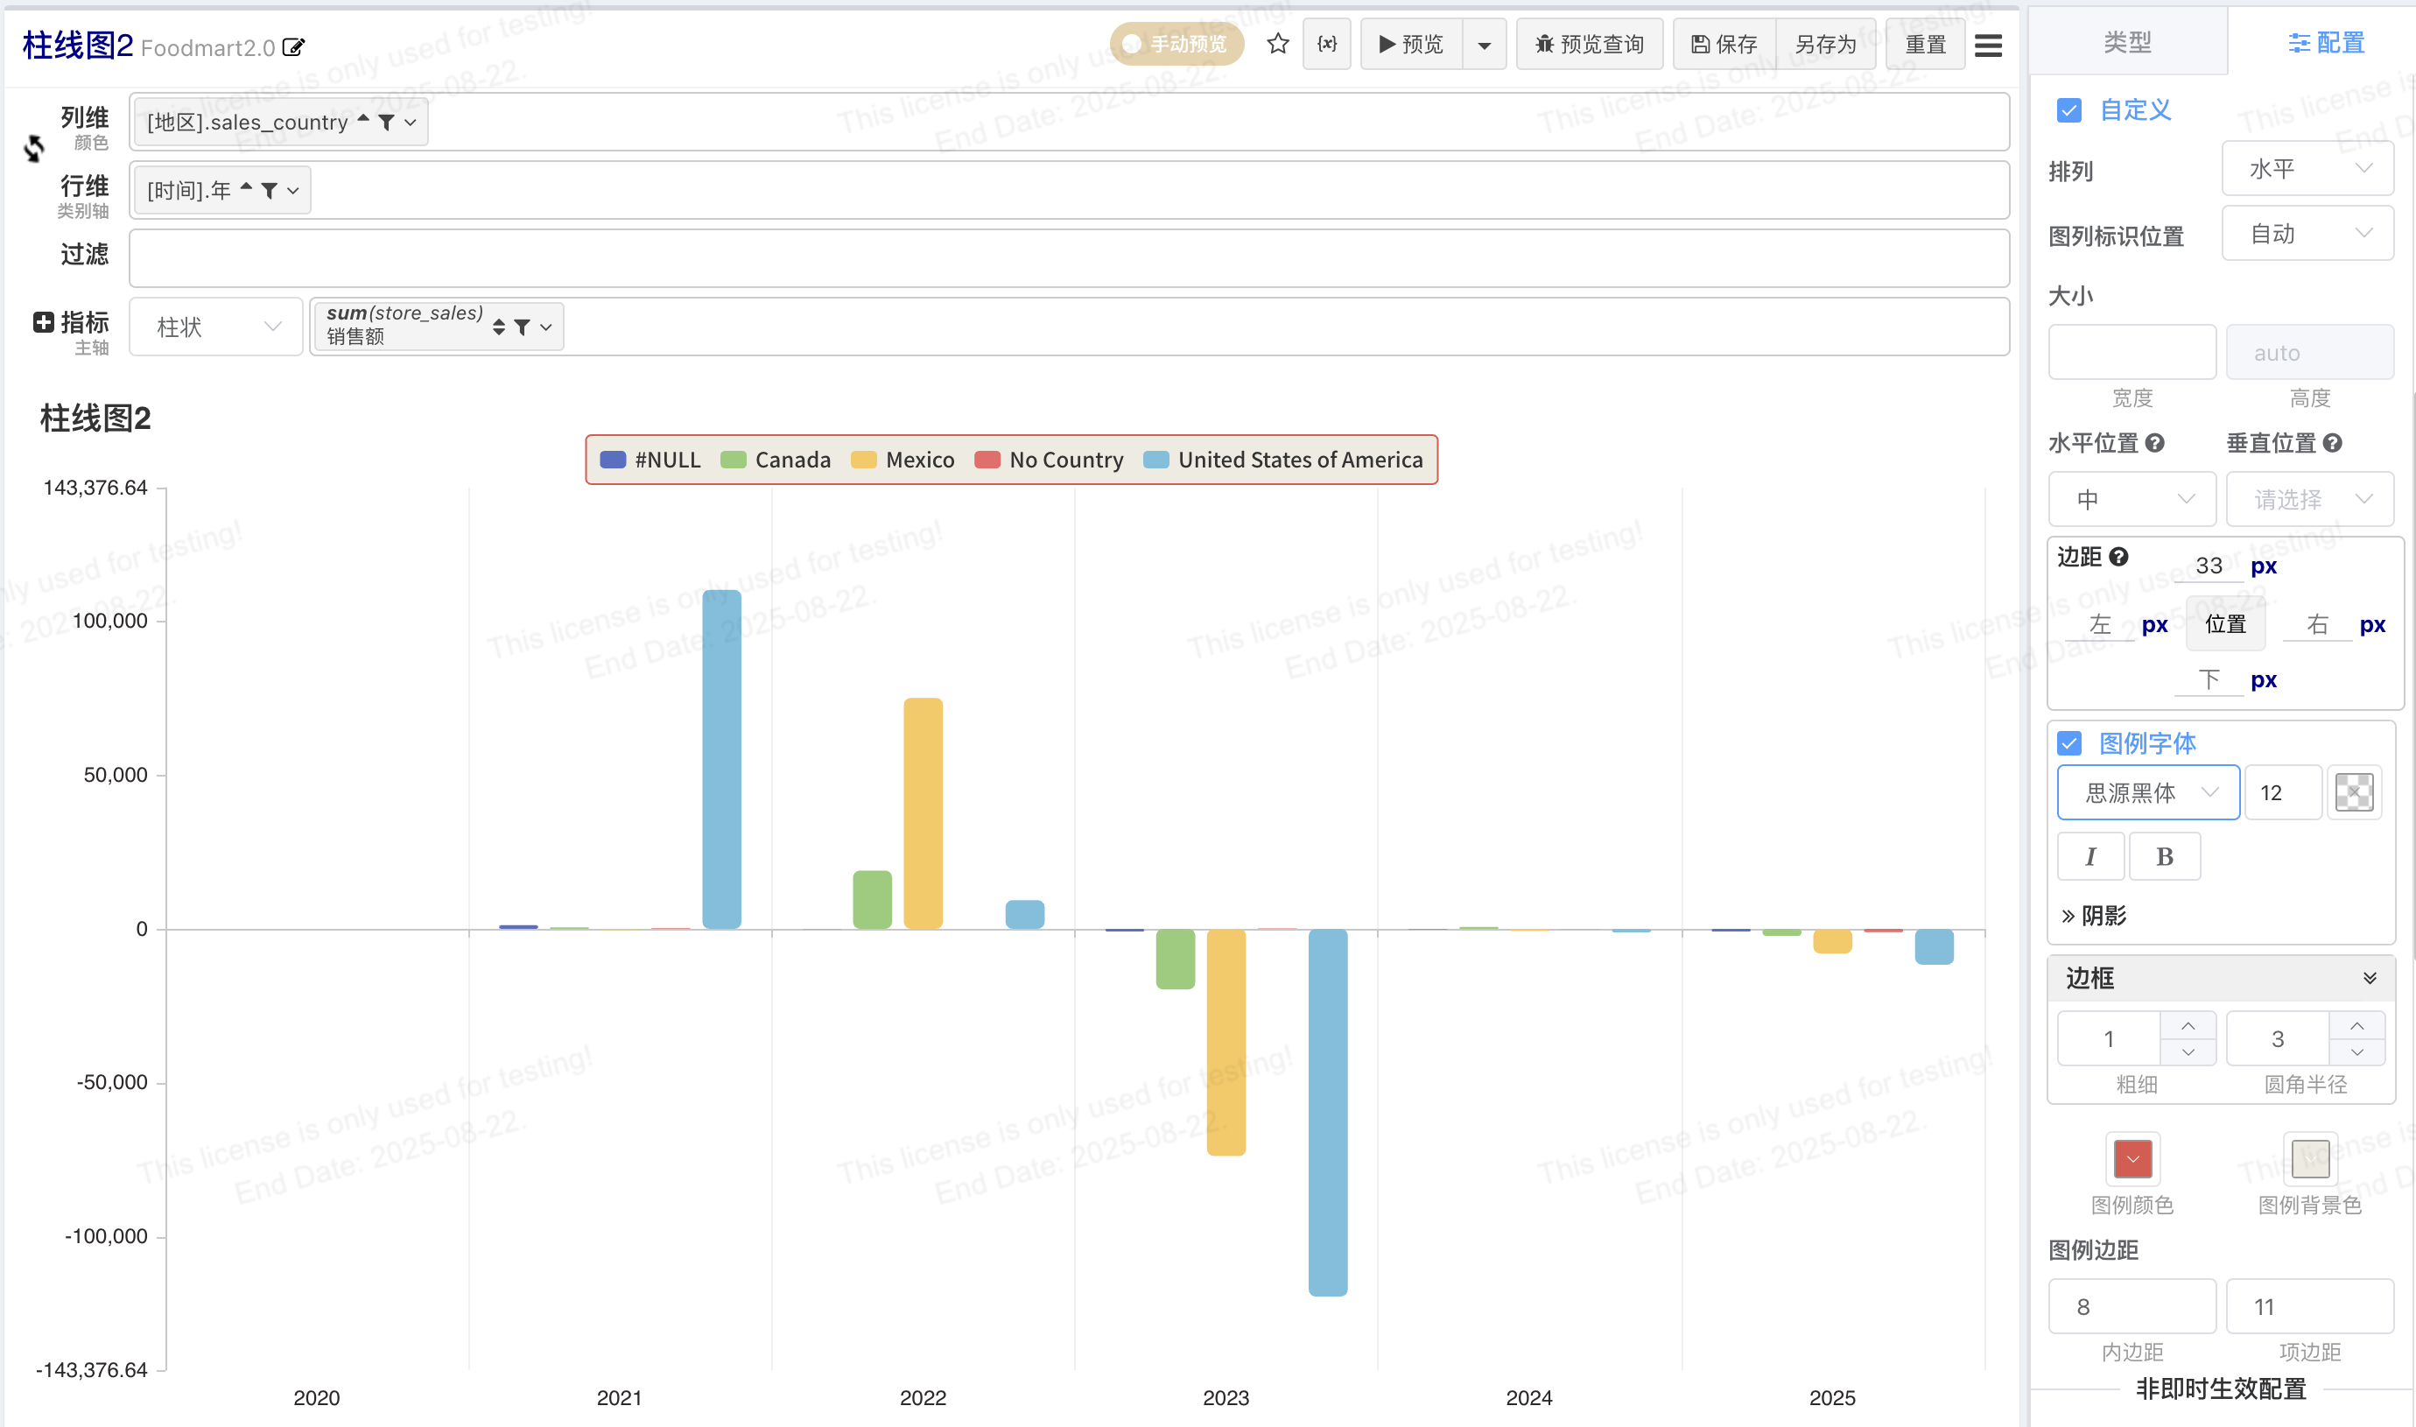Open the red 图例颜色 swatch
Viewport: 2416px width, 1427px height.
[2132, 1159]
